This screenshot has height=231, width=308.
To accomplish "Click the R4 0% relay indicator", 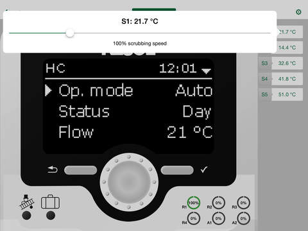I will (x=194, y=218).
